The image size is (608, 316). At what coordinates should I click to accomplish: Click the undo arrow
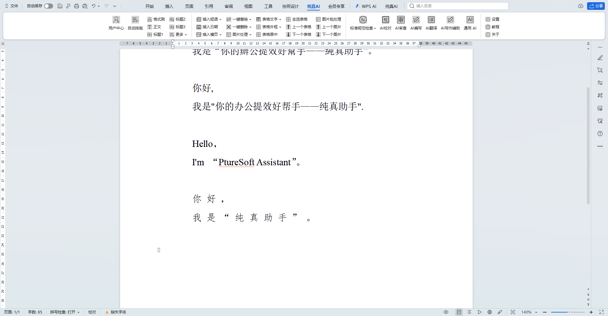tap(93, 6)
